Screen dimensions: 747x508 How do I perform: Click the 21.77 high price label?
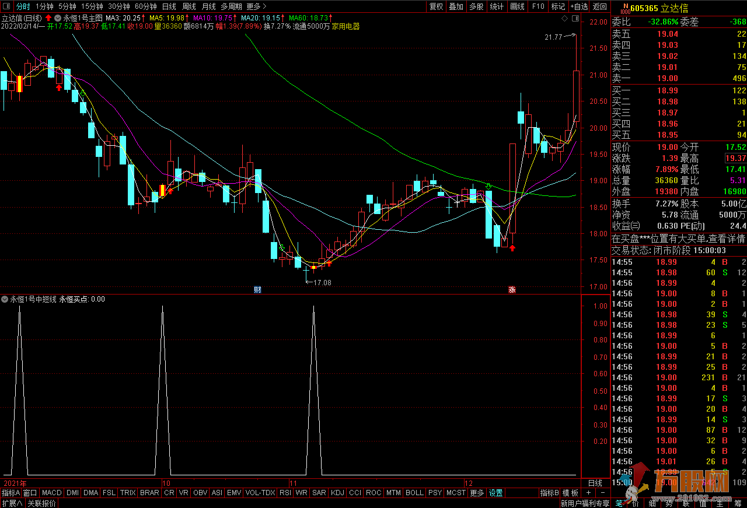coord(553,37)
